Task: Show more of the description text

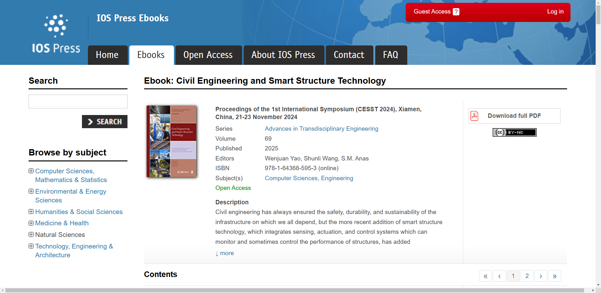Action: [225, 253]
